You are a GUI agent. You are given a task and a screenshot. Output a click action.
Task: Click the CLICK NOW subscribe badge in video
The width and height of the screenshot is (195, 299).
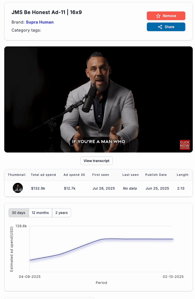coord(185,145)
